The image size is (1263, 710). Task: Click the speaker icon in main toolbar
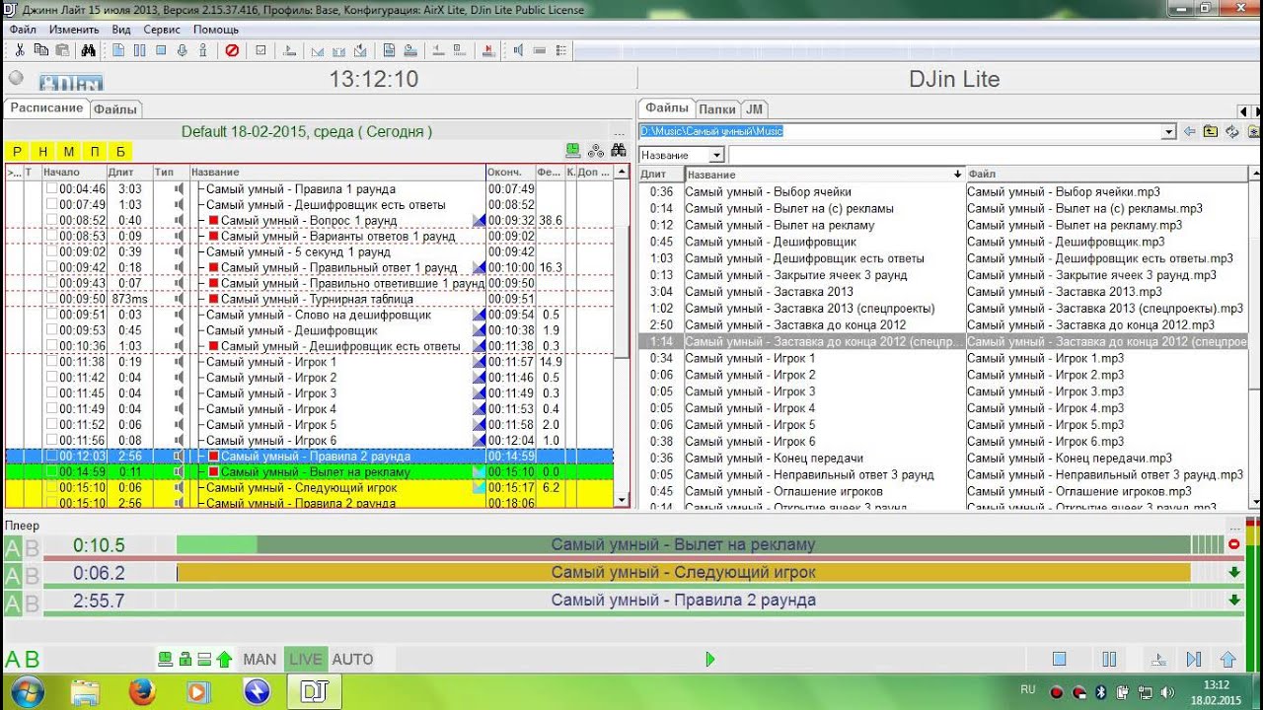coord(518,50)
